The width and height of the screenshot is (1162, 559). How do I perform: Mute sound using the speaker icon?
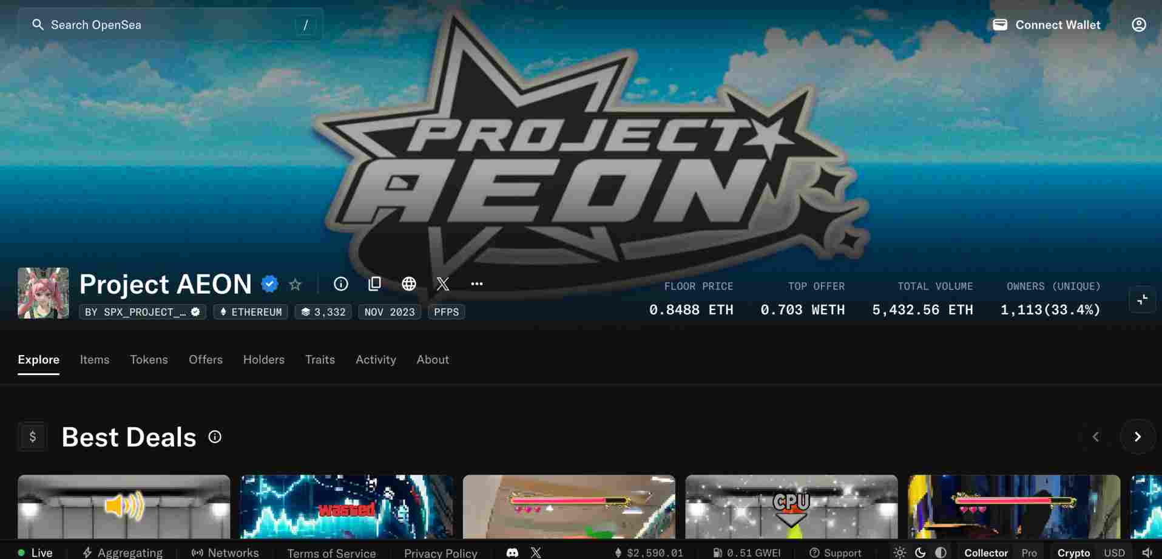click(x=1147, y=552)
